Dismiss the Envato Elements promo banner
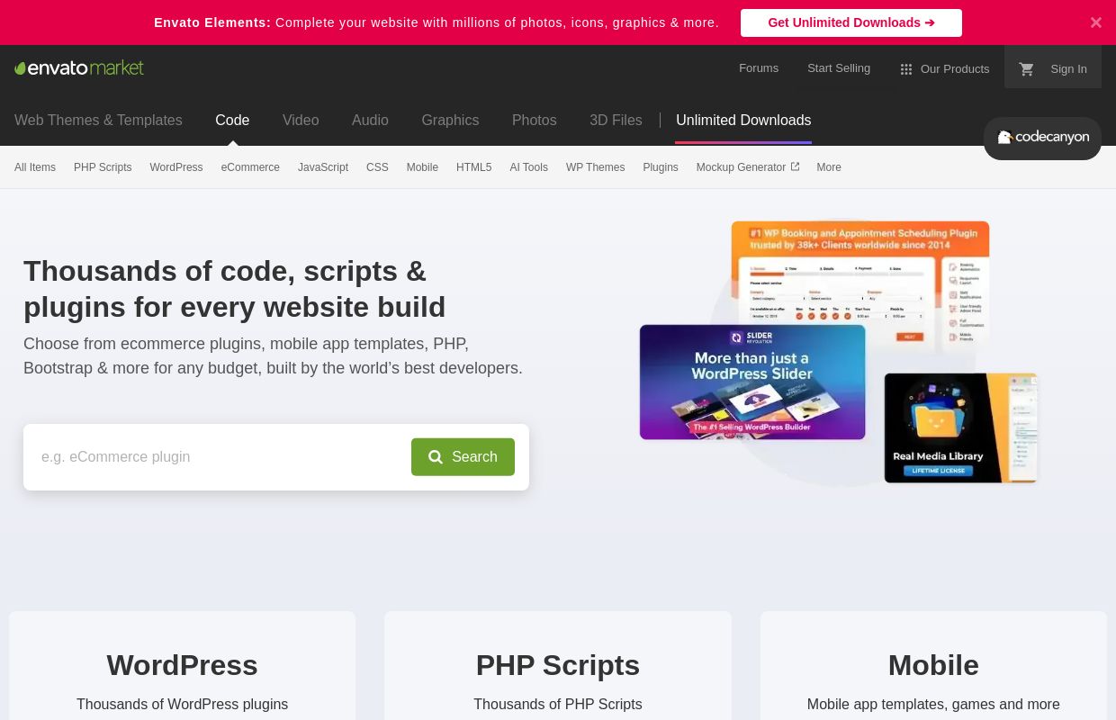 pyautogui.click(x=1096, y=22)
